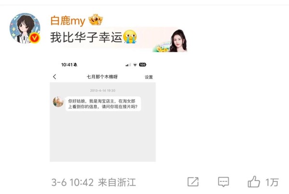Viewport: 289px width, 194px height.
Task: Tap the crying face emoji
Action: coord(130,37)
